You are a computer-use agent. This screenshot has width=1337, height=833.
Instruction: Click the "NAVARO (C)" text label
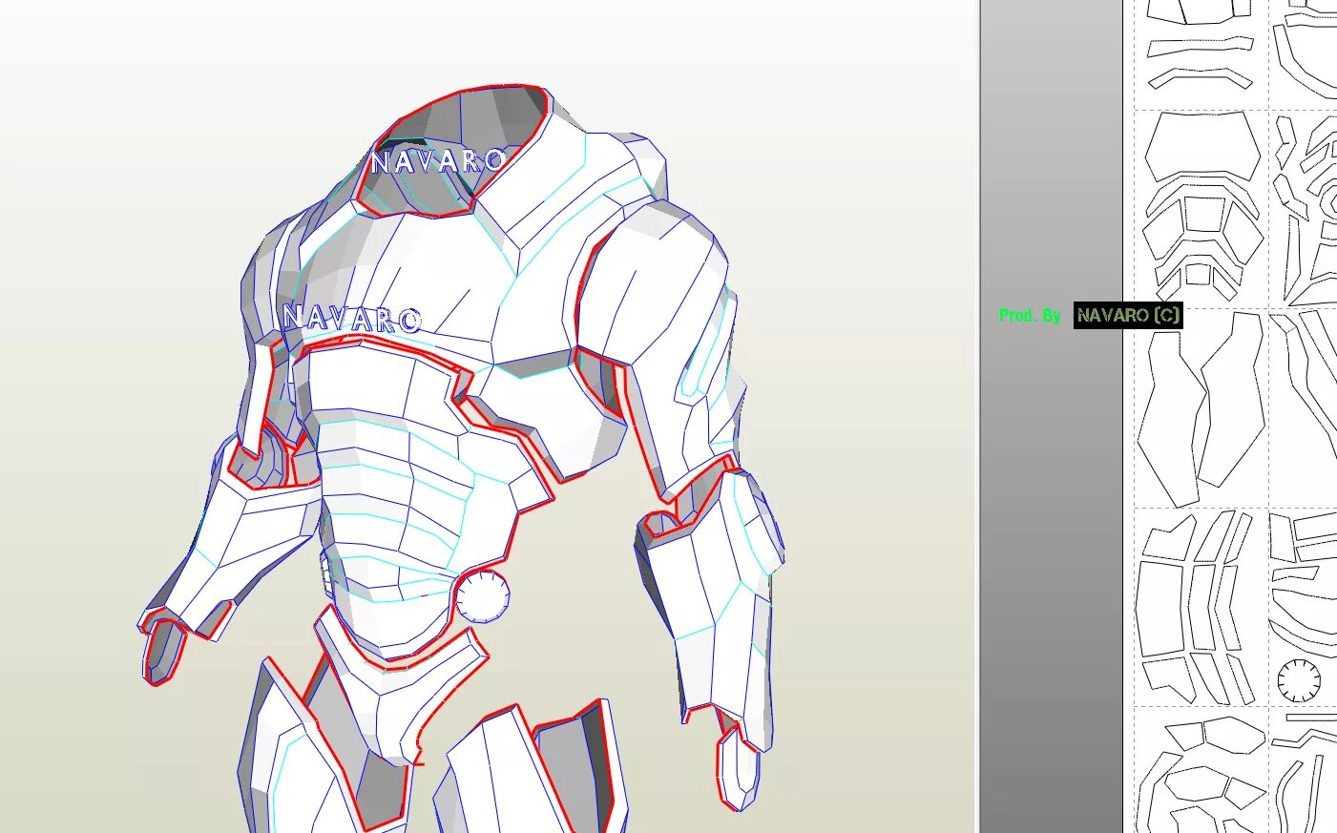click(x=1128, y=315)
